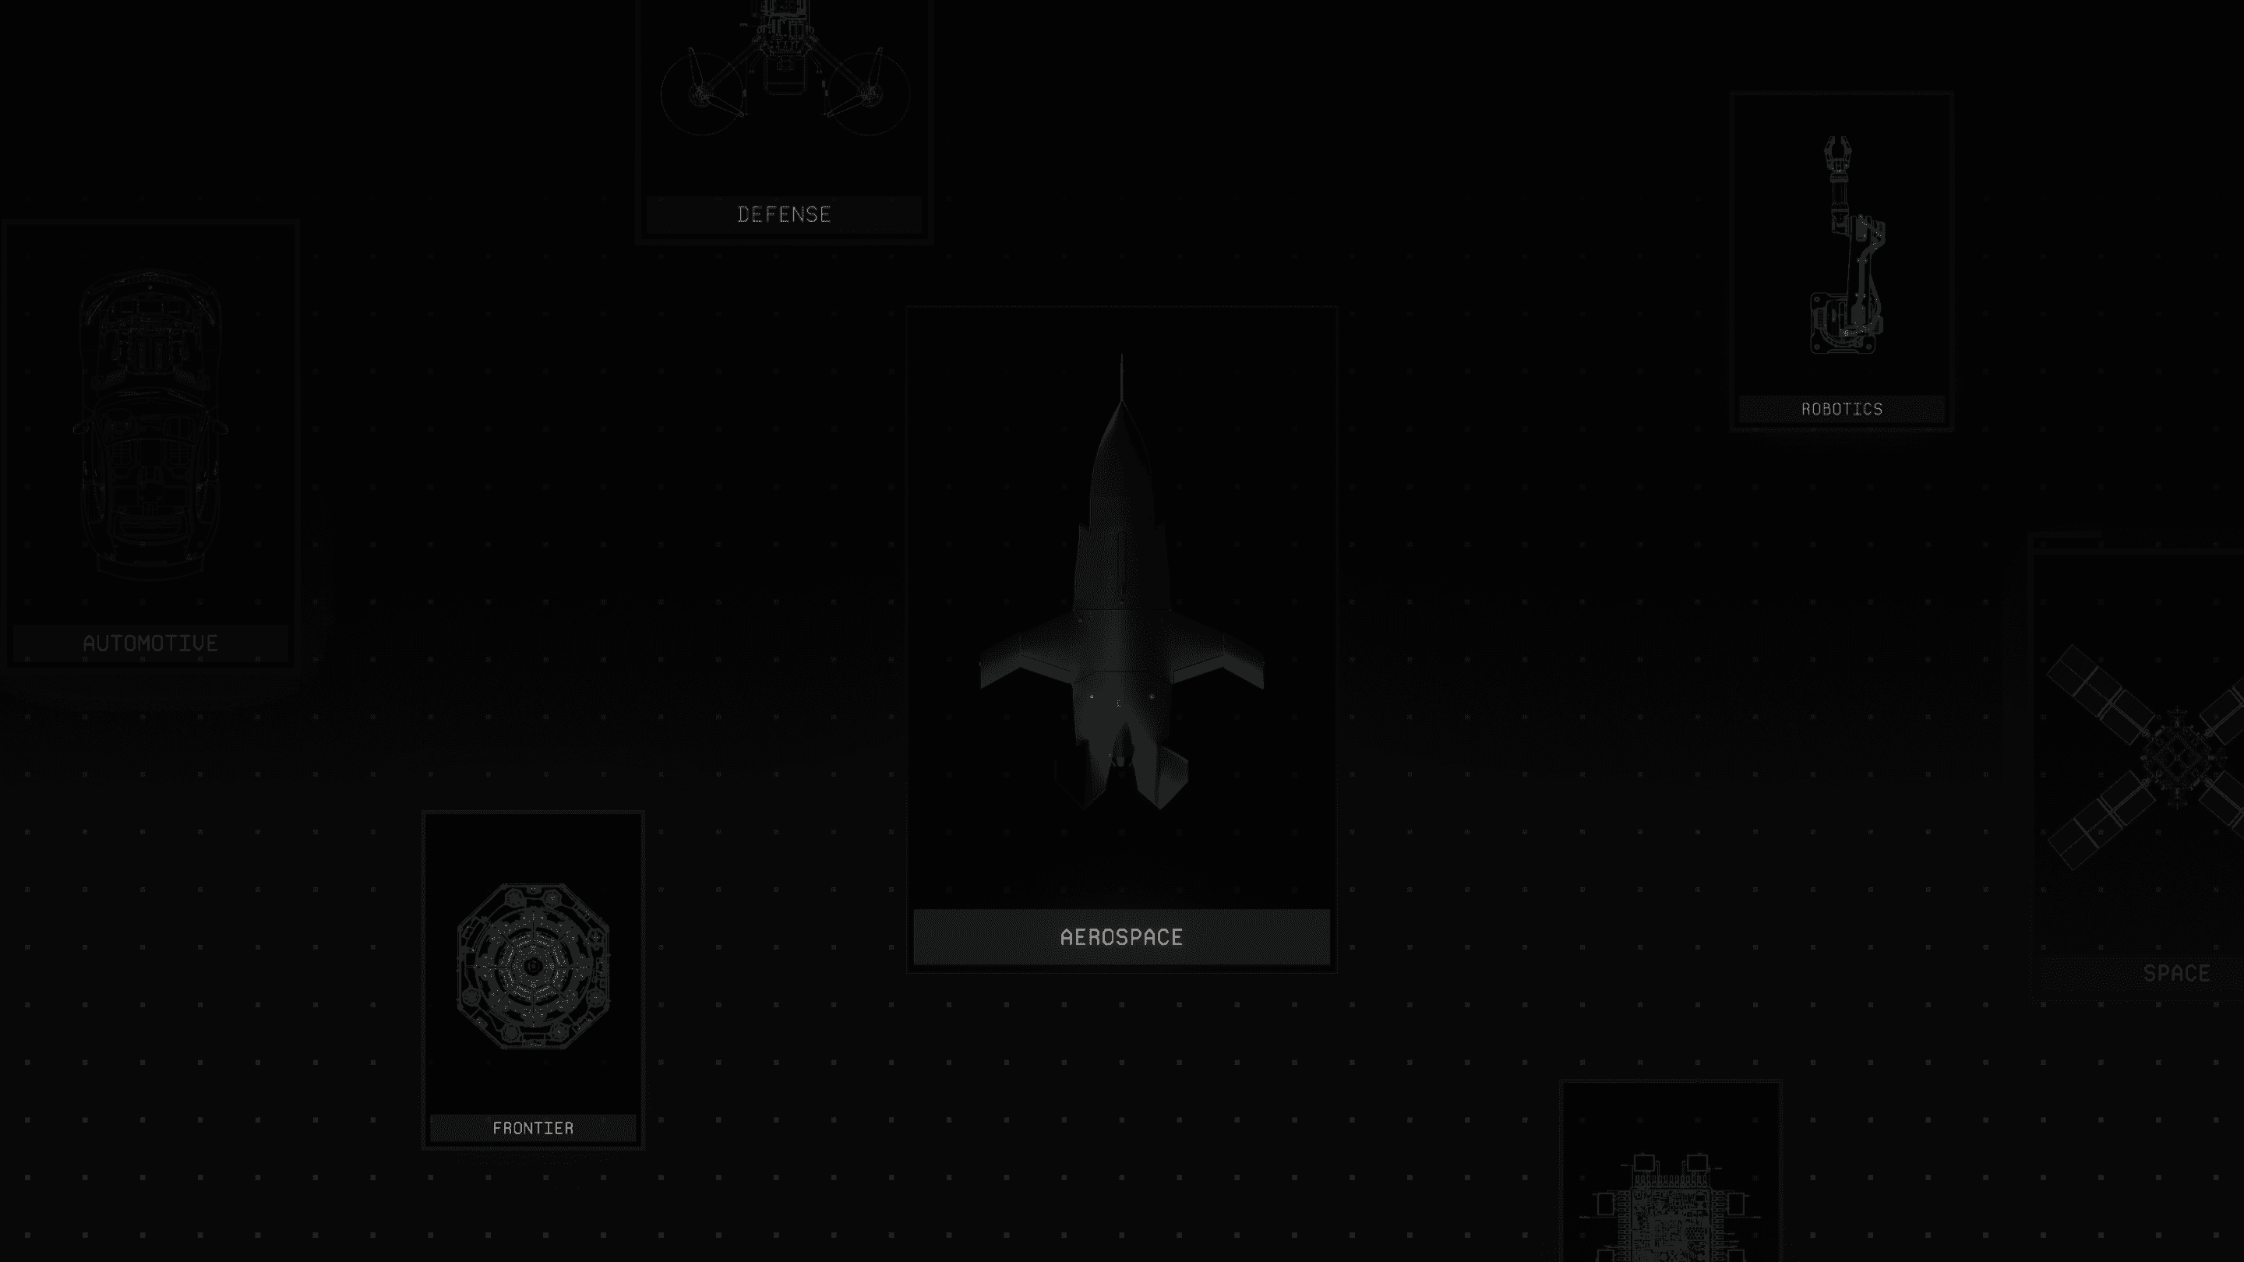Open the DEFENSE label
The width and height of the screenshot is (2244, 1262).
(784, 214)
